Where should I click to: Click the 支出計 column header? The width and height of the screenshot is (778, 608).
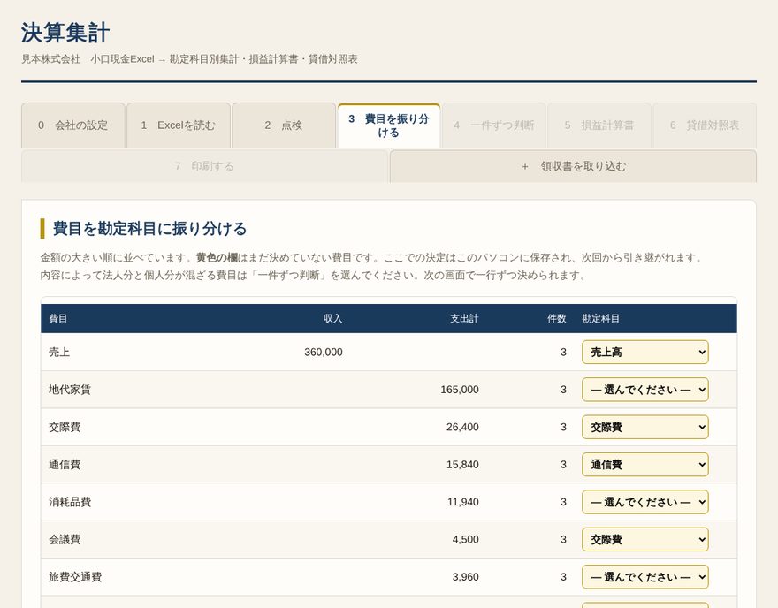pos(464,318)
